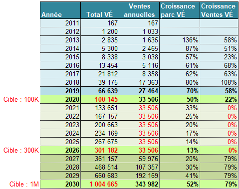
Task: Select the 1 200 total cell for 2012
Action: (x=100, y=31)
